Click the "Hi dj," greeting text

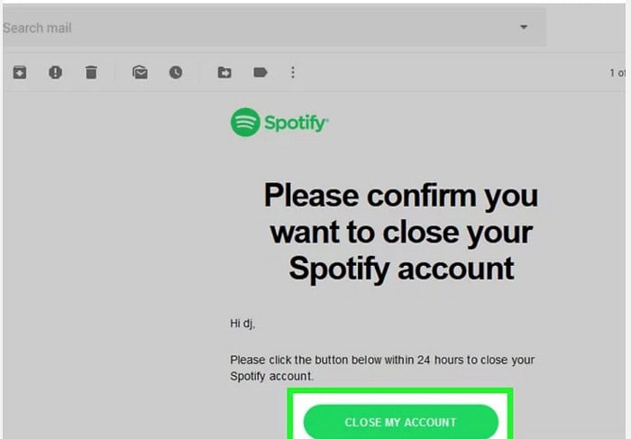tap(245, 323)
